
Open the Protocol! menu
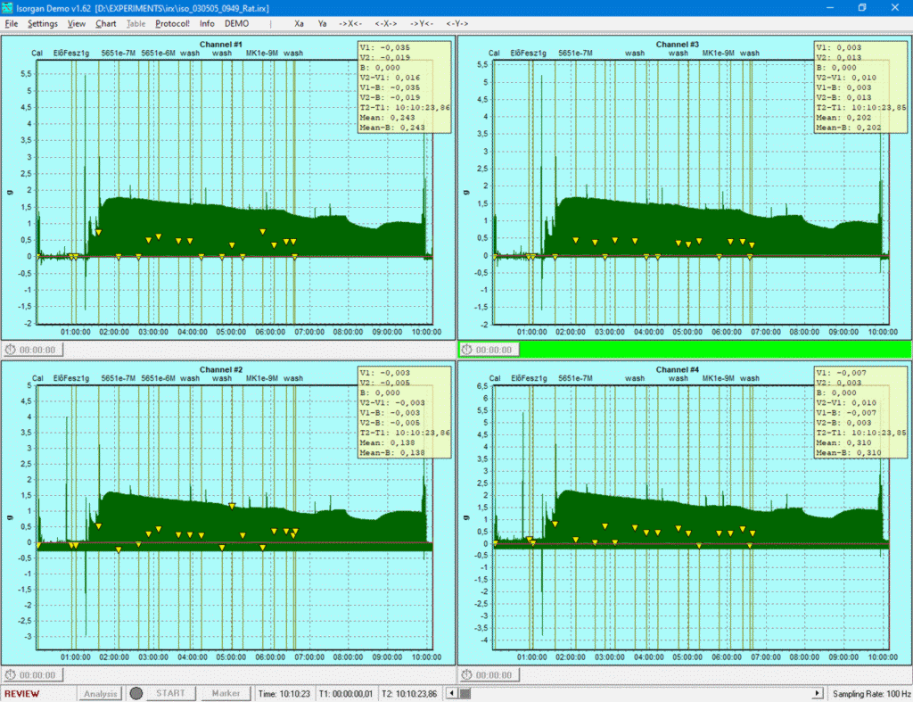pyautogui.click(x=172, y=24)
